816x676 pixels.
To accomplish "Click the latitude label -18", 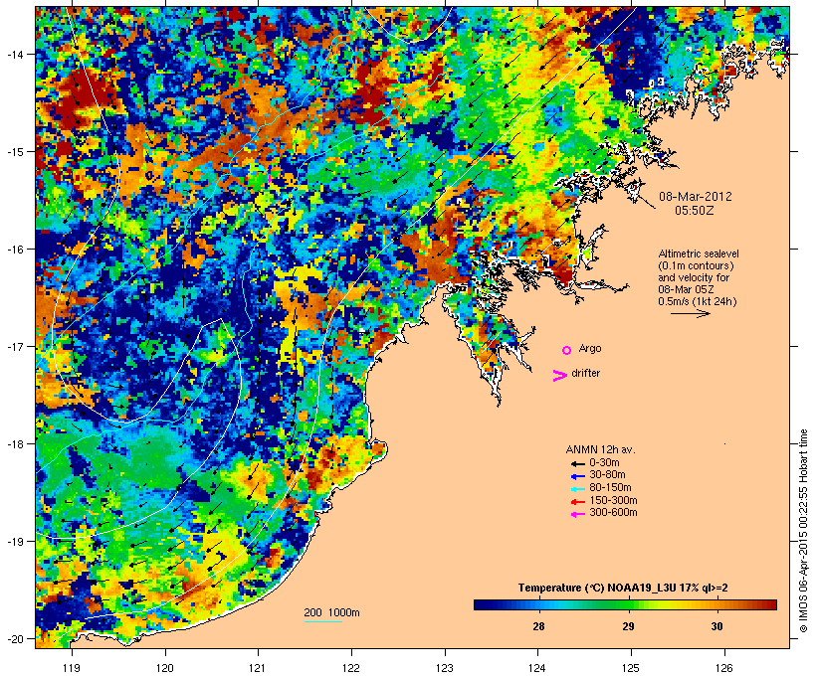I will (15, 444).
